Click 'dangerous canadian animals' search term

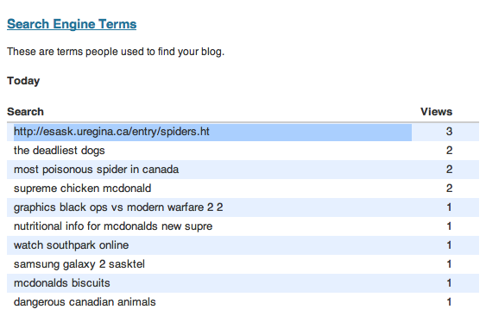pos(85,302)
